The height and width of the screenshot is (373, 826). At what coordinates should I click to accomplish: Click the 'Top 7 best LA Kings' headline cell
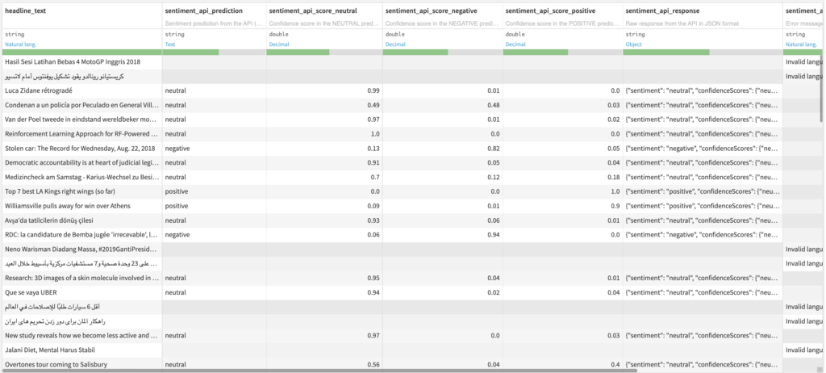click(81, 191)
